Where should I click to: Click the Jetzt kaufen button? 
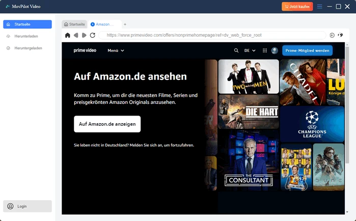[x=297, y=6]
